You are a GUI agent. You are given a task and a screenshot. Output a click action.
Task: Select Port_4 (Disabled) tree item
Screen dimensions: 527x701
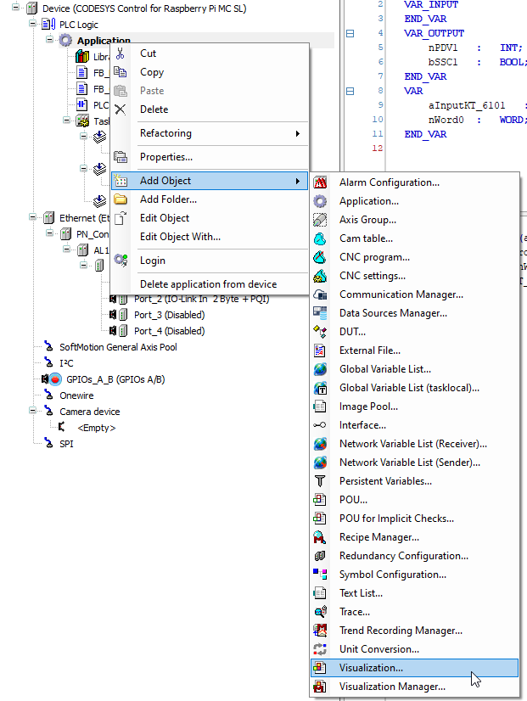click(170, 331)
